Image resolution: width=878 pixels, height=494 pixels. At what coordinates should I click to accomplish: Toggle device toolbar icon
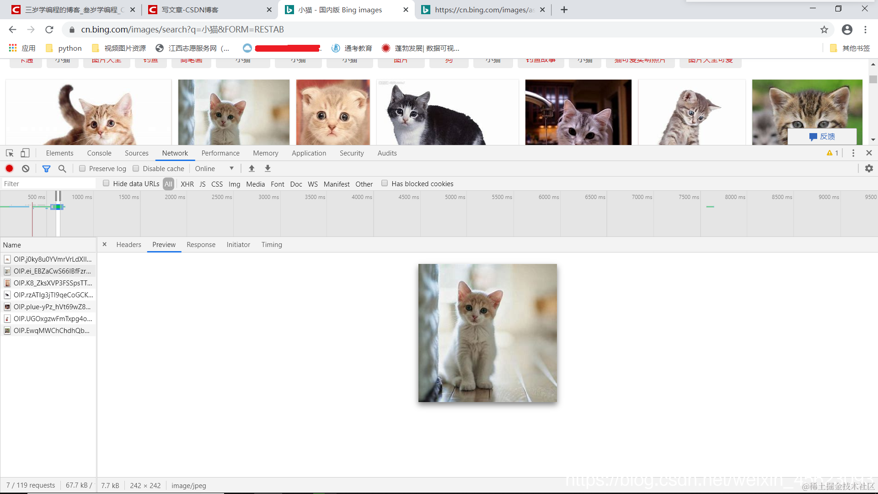[x=25, y=153]
